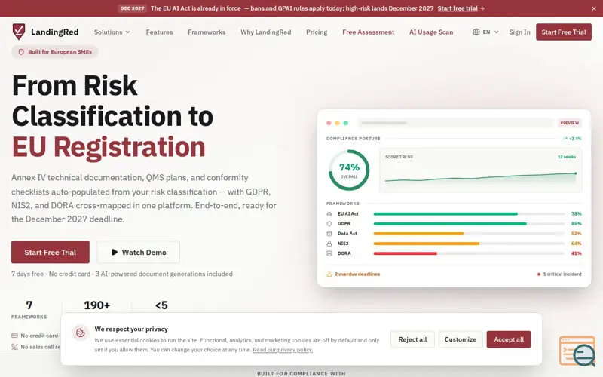The image size is (603, 377).
Task: Open the Features nav item
Action: click(x=159, y=32)
